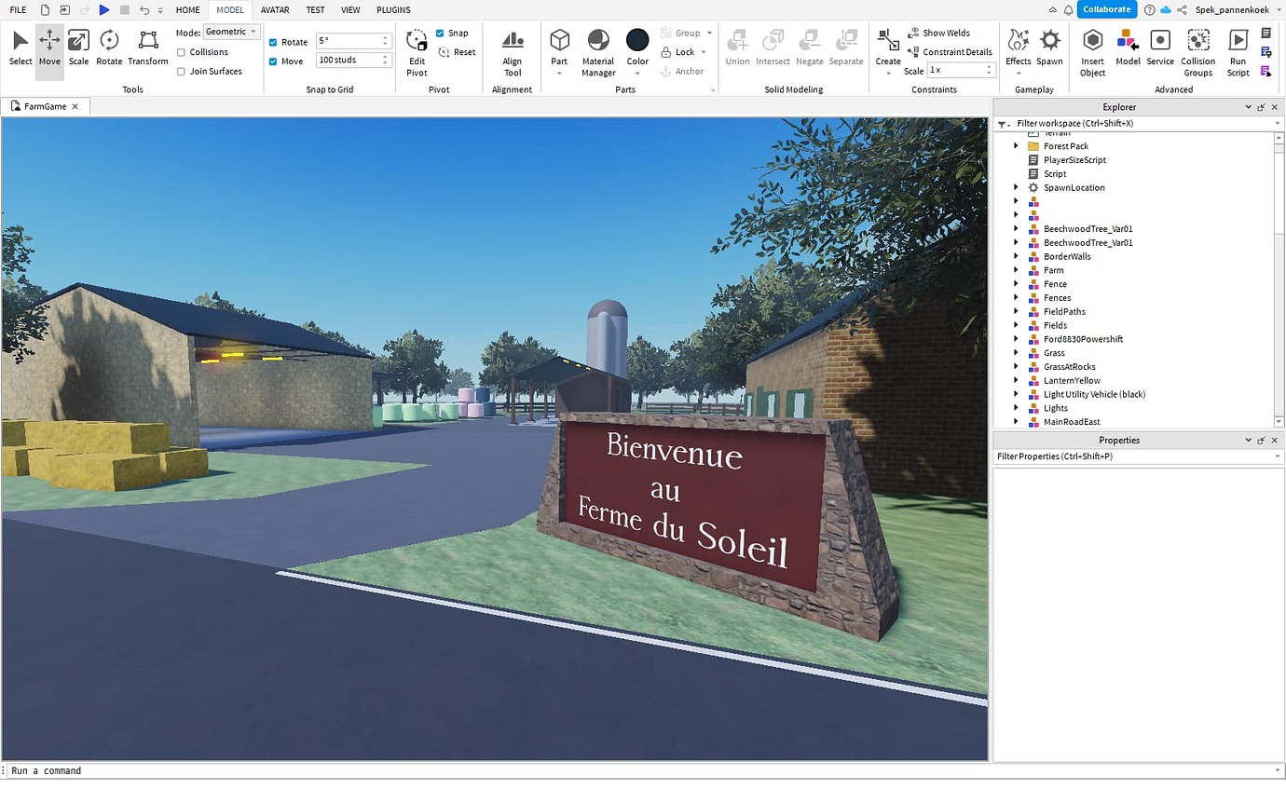Open Collision Groups editor
This screenshot has height=803, width=1286.
(x=1197, y=52)
